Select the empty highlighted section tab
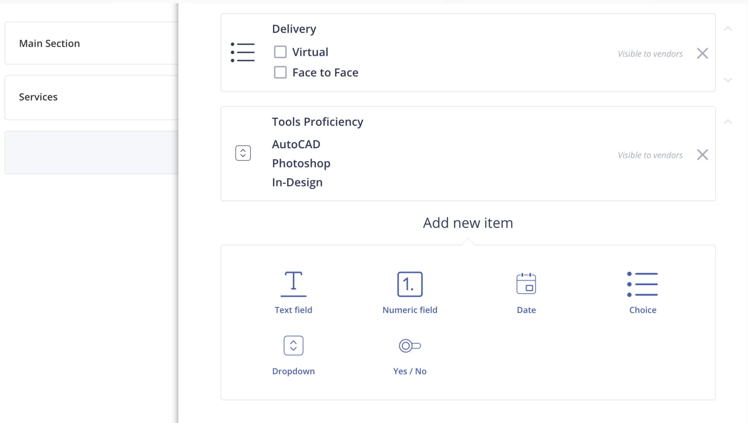748x423 pixels. (x=91, y=152)
